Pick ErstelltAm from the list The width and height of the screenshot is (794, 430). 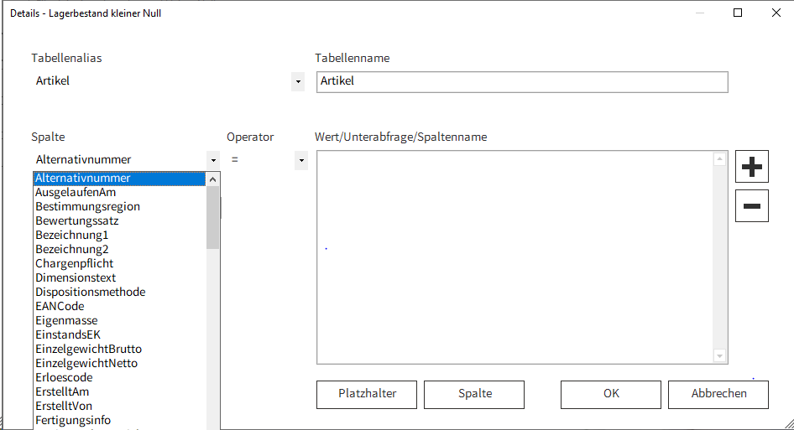[x=119, y=391]
